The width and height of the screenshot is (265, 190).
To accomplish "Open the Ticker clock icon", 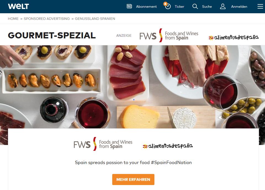I will click(168, 7).
